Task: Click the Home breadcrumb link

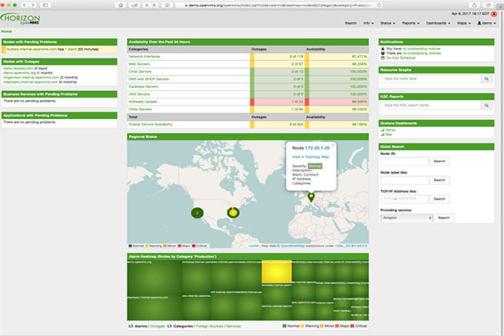Action: (x=6, y=31)
